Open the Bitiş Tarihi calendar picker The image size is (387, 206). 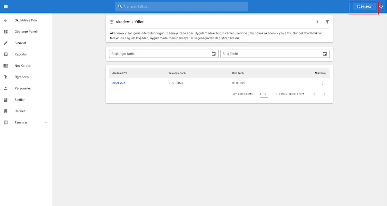point(325,54)
